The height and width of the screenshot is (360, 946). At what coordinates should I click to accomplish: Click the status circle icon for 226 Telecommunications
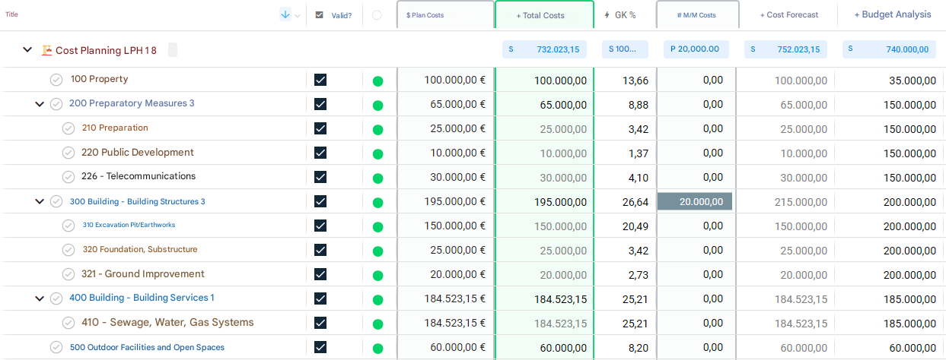click(68, 177)
